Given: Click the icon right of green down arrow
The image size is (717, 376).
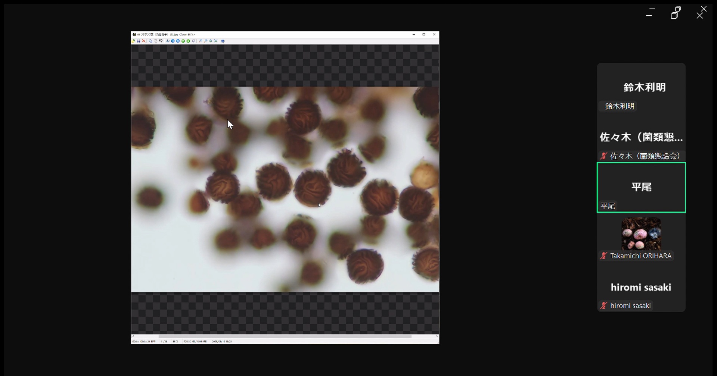Looking at the screenshot, I should point(193,41).
